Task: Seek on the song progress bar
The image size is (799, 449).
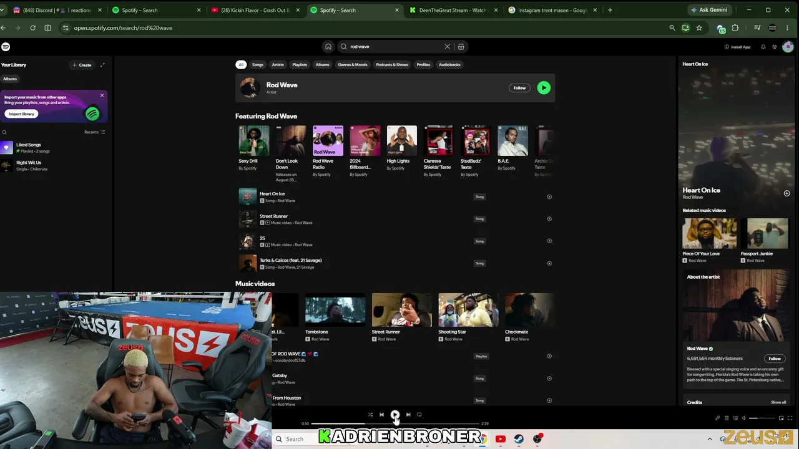Action: [395, 423]
